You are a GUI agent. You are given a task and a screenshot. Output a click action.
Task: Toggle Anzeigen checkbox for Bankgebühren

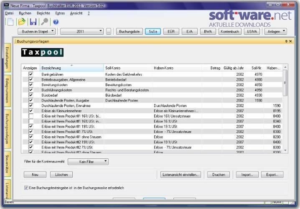[31, 74]
